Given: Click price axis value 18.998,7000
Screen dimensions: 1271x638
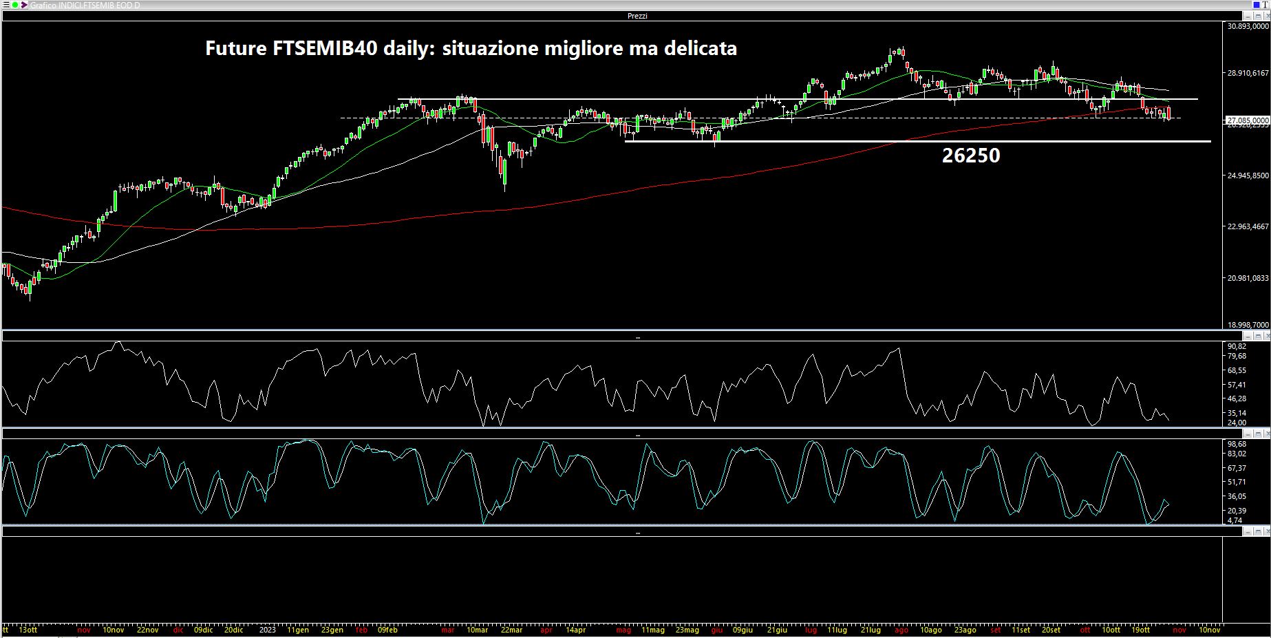Looking at the screenshot, I should 1248,325.
